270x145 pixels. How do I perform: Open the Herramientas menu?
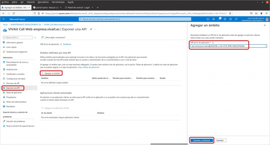coord(58,2)
